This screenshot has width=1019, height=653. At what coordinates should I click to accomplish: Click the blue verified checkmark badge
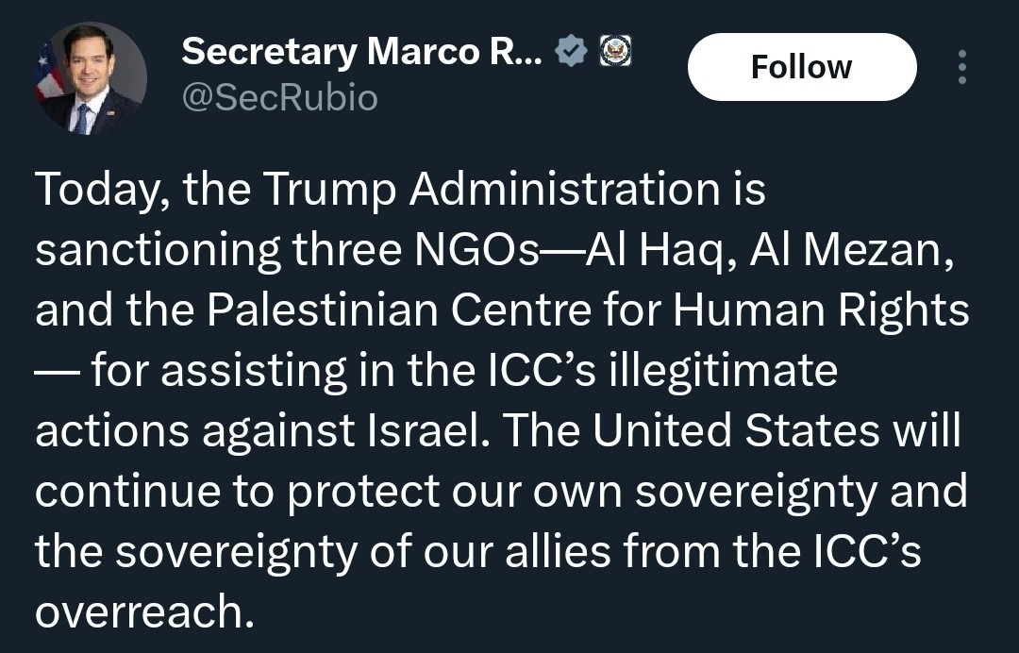[572, 51]
